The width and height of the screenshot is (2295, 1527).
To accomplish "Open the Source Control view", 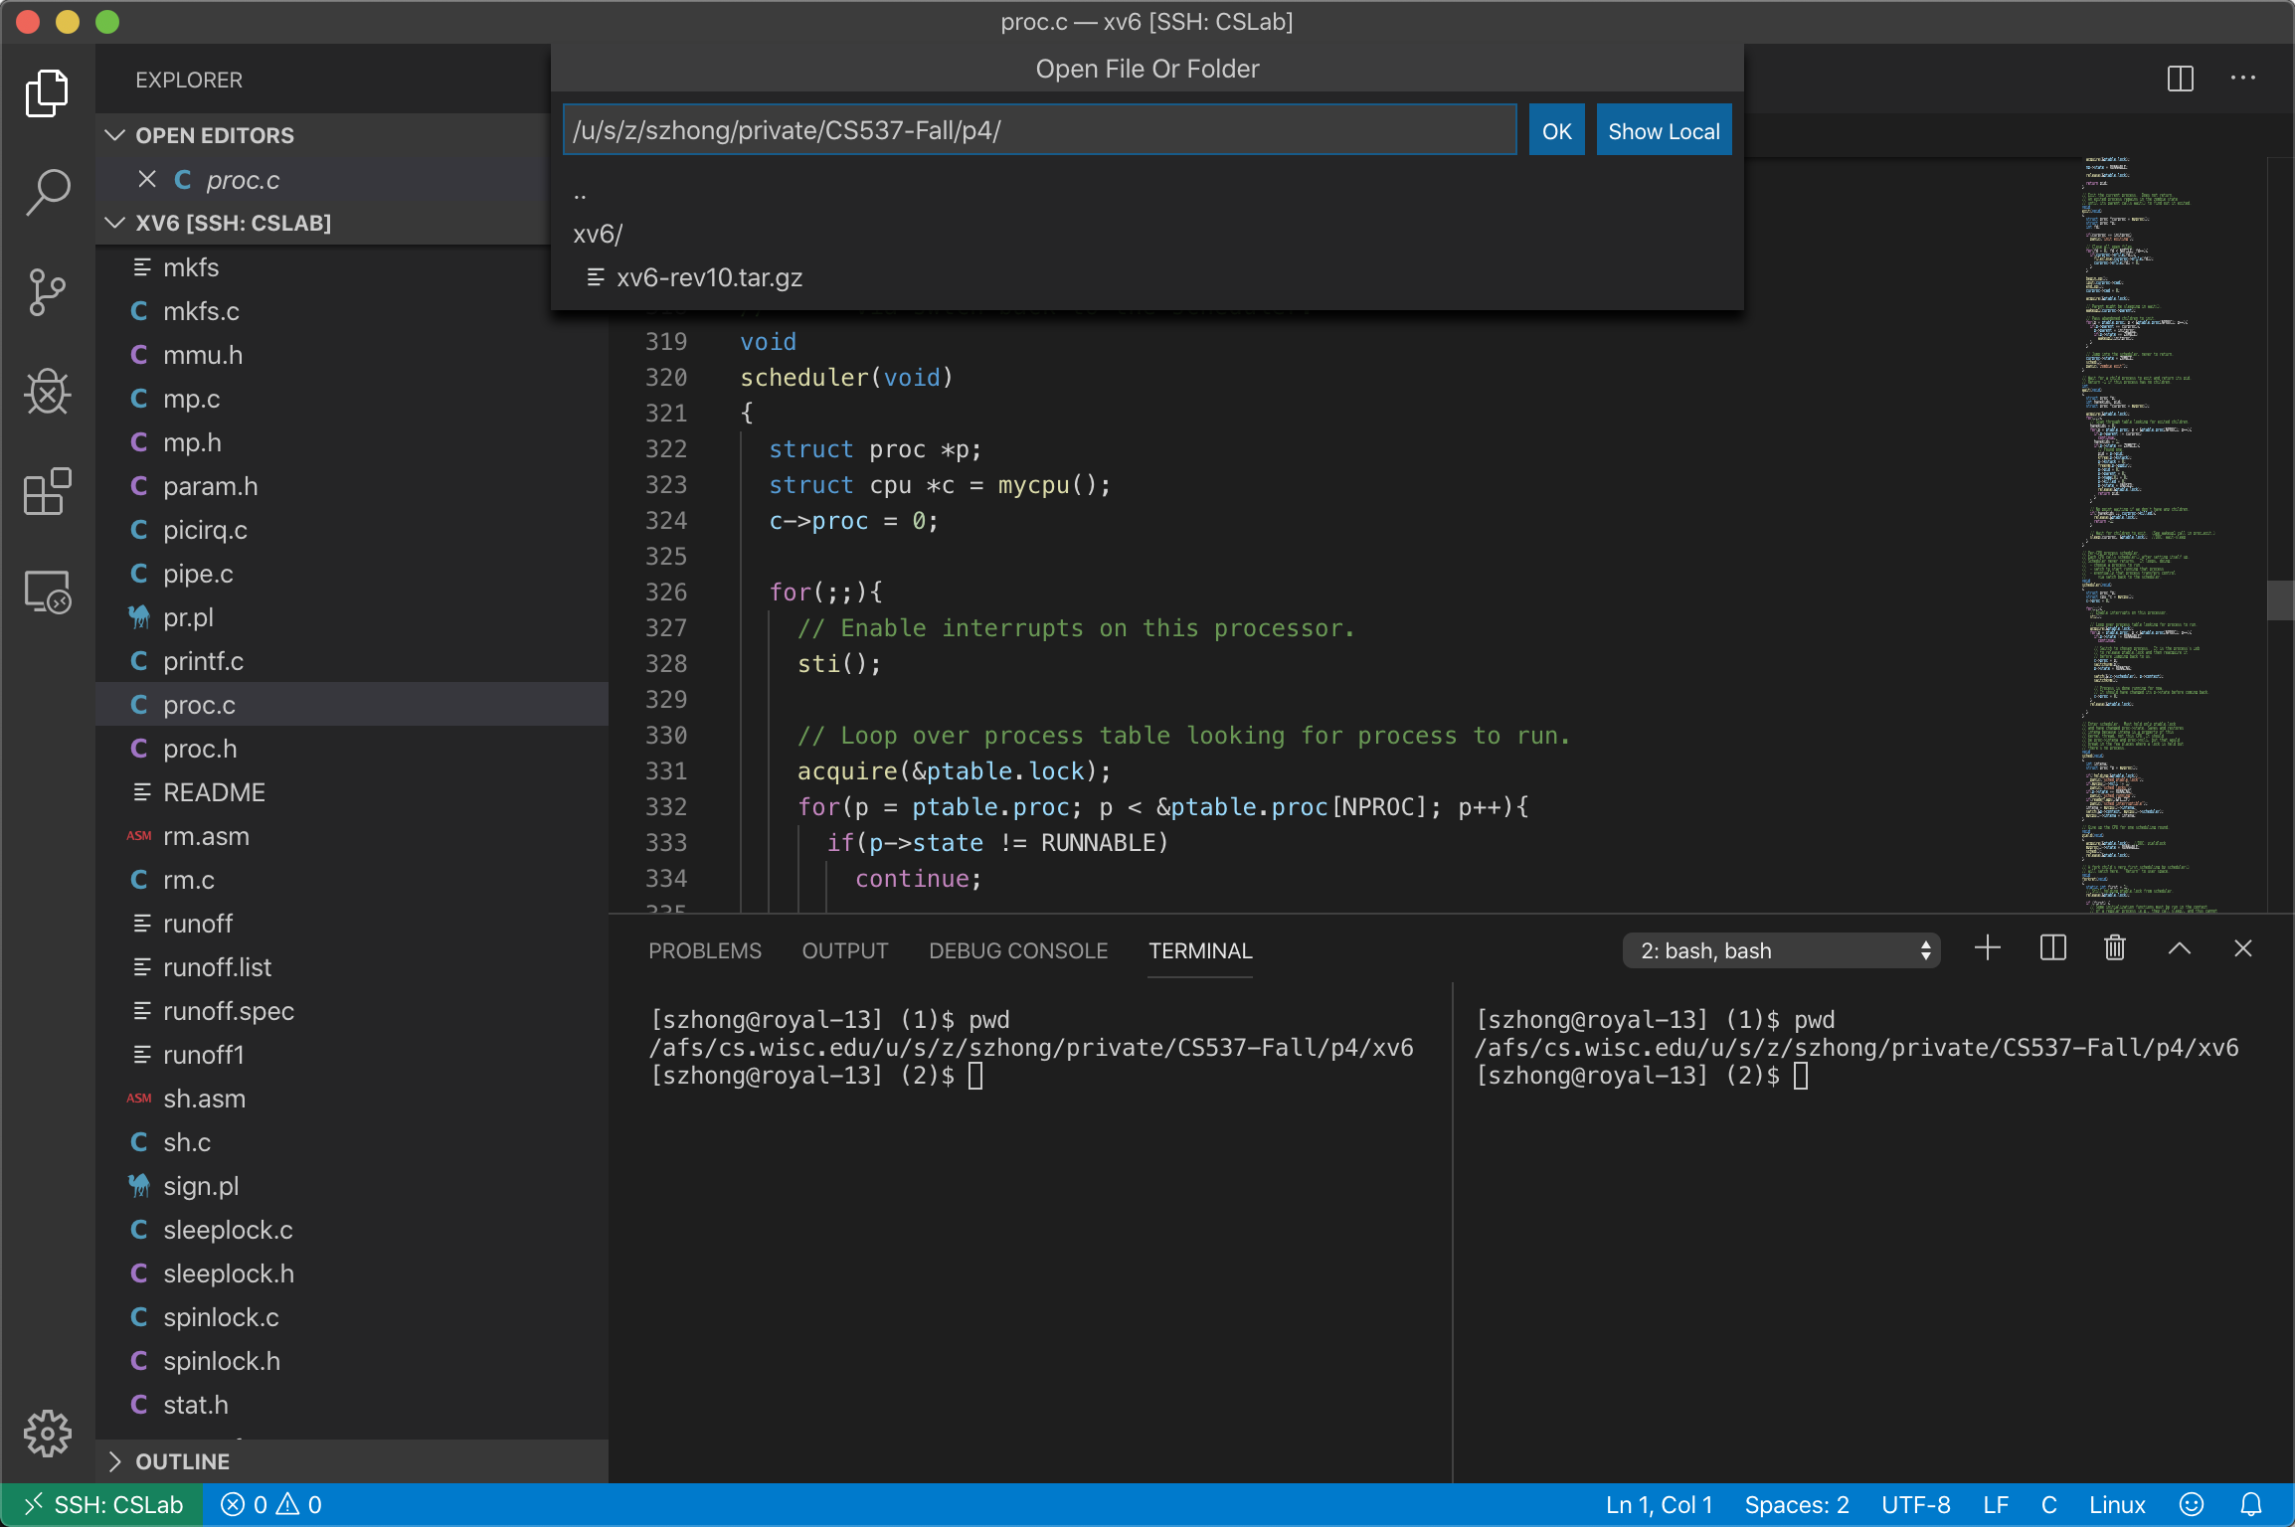I will coord(47,292).
